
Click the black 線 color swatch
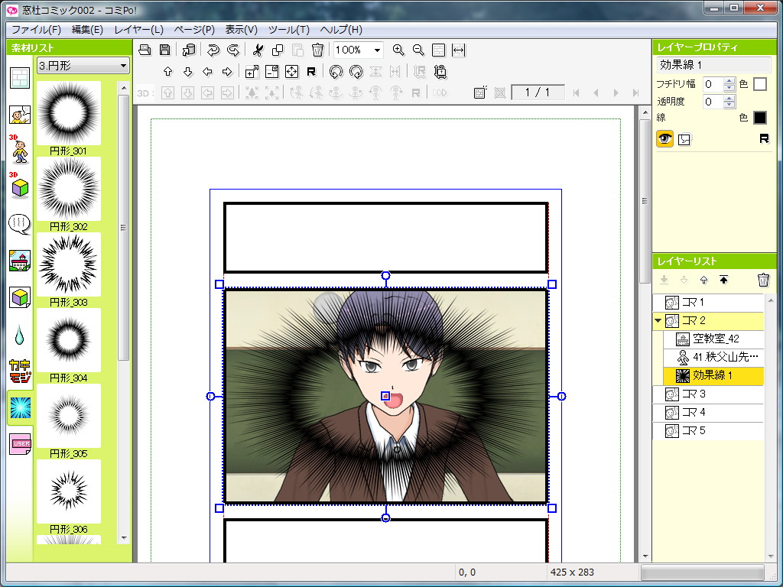(x=759, y=117)
